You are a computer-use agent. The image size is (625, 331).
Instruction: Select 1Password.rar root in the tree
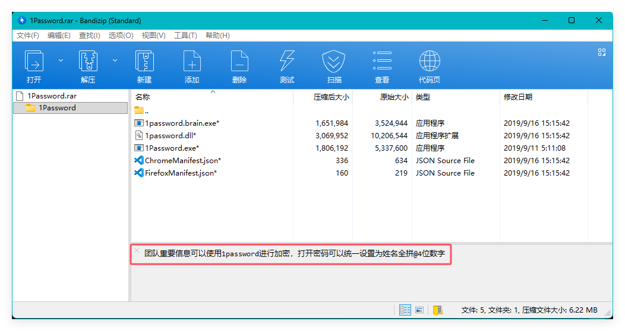point(52,96)
